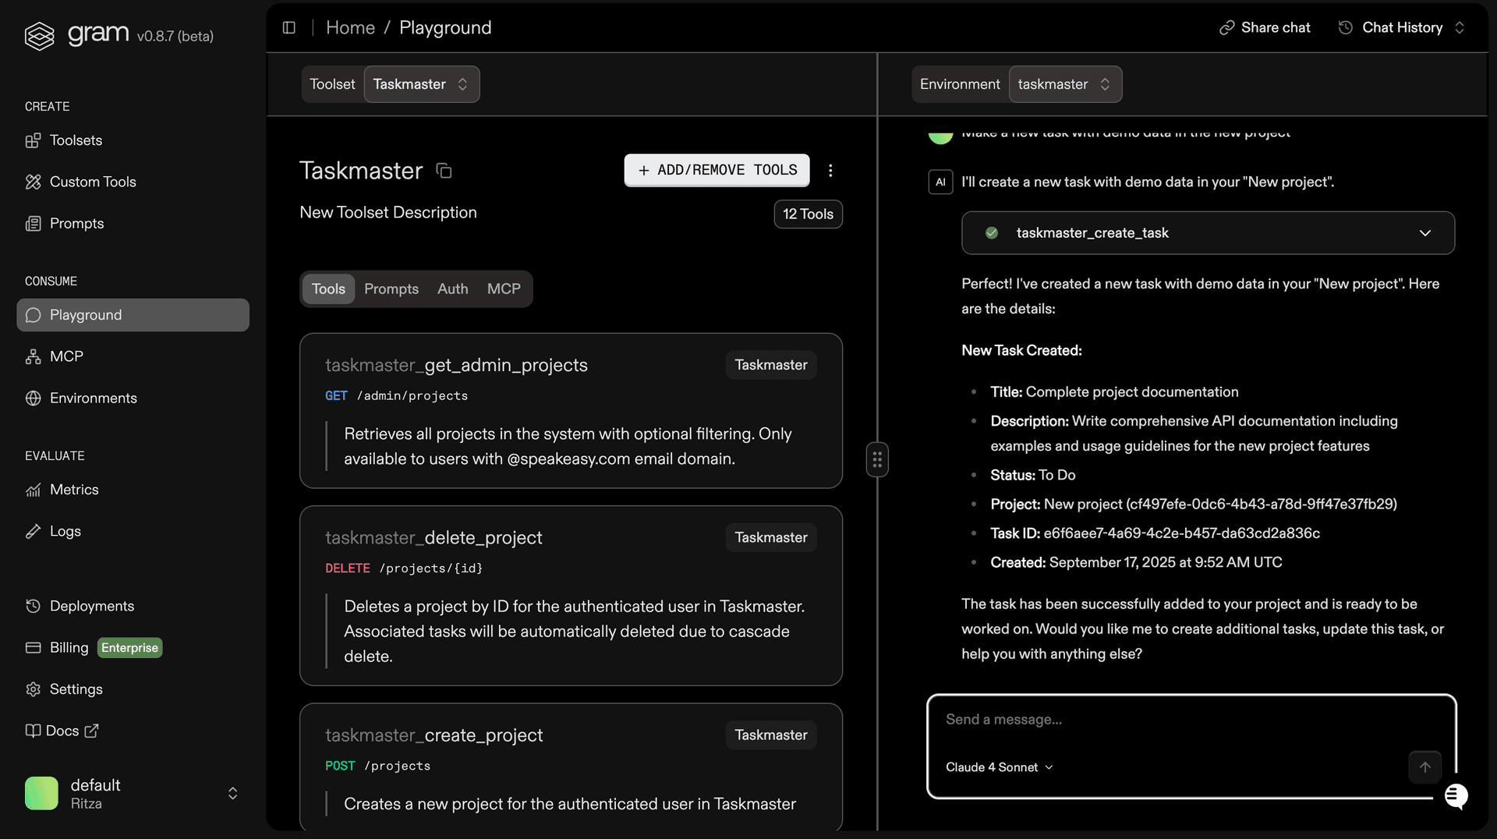View Logs using the sidebar icon
The image size is (1497, 839).
point(33,531)
